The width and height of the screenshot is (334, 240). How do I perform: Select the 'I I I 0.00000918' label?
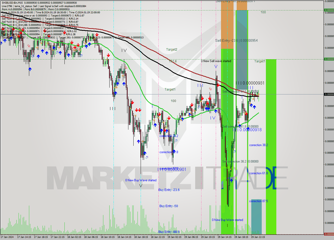(x=247, y=130)
